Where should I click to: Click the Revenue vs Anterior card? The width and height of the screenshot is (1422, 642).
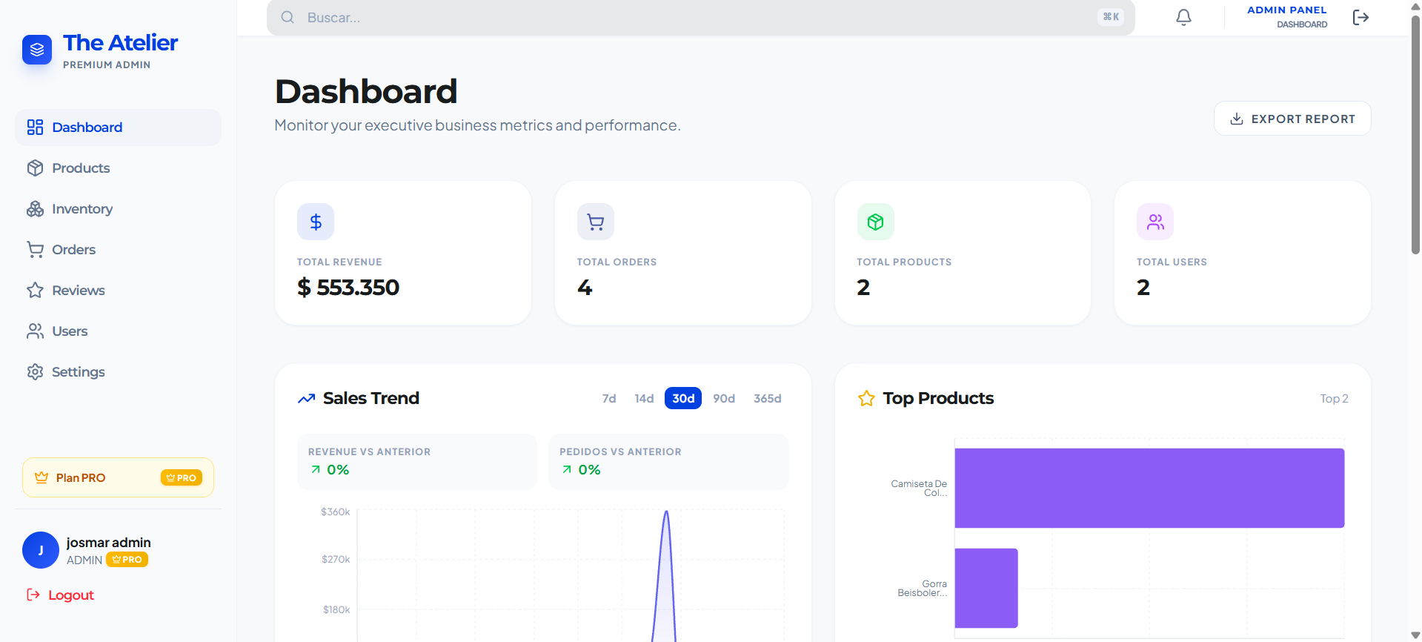416,461
